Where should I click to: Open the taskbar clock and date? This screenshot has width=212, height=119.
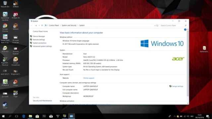pos(199,116)
